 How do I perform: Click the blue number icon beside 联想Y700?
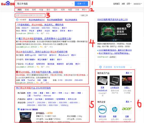(18, 109)
